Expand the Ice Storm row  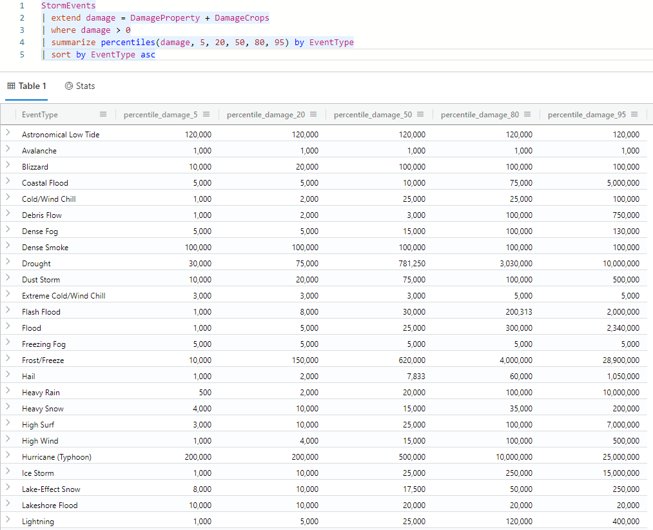tap(8, 471)
